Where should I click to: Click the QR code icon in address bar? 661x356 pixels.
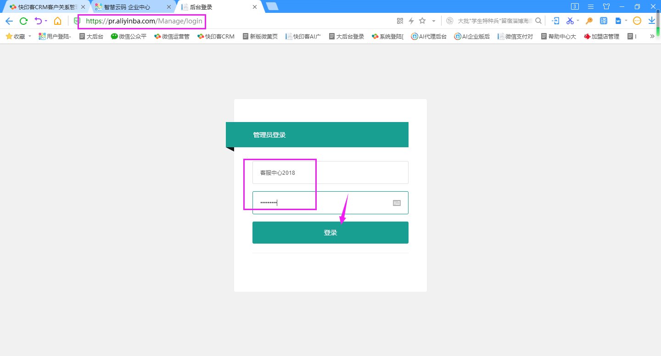coord(400,21)
